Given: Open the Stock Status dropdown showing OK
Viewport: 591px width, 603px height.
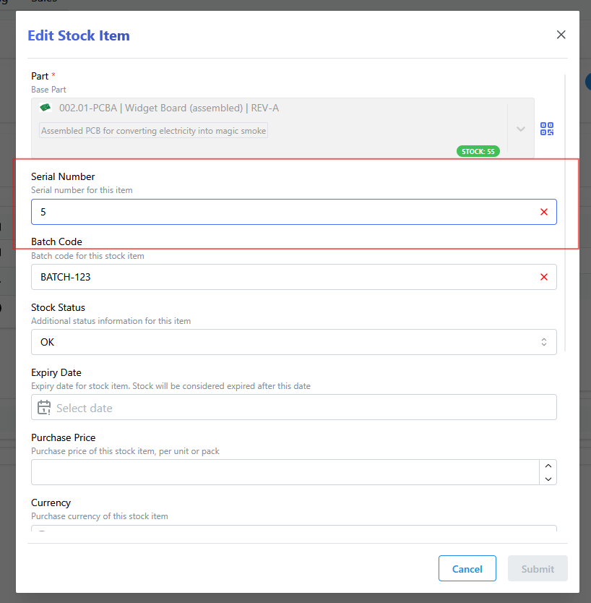Looking at the screenshot, I should [x=293, y=342].
